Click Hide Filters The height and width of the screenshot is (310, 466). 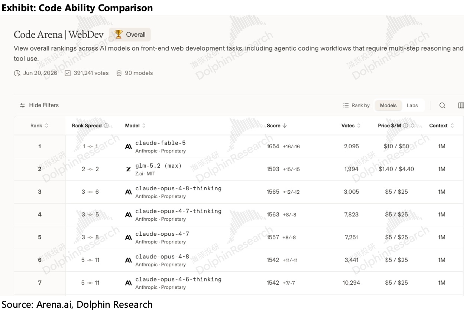pos(39,106)
